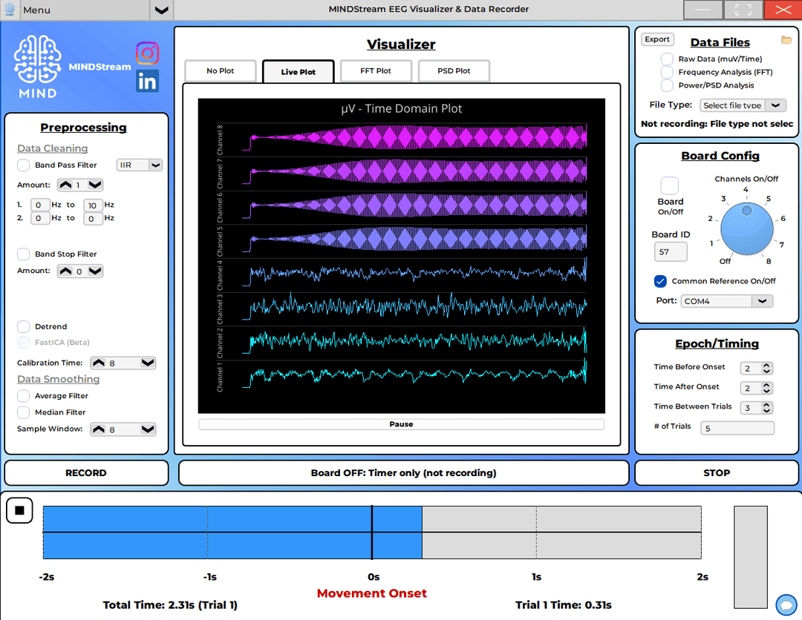This screenshot has height=620, width=802.
Task: Switch to the FFT Plot tab
Action: point(376,71)
